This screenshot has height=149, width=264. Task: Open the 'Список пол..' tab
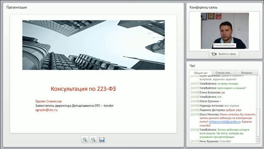tap(224, 73)
